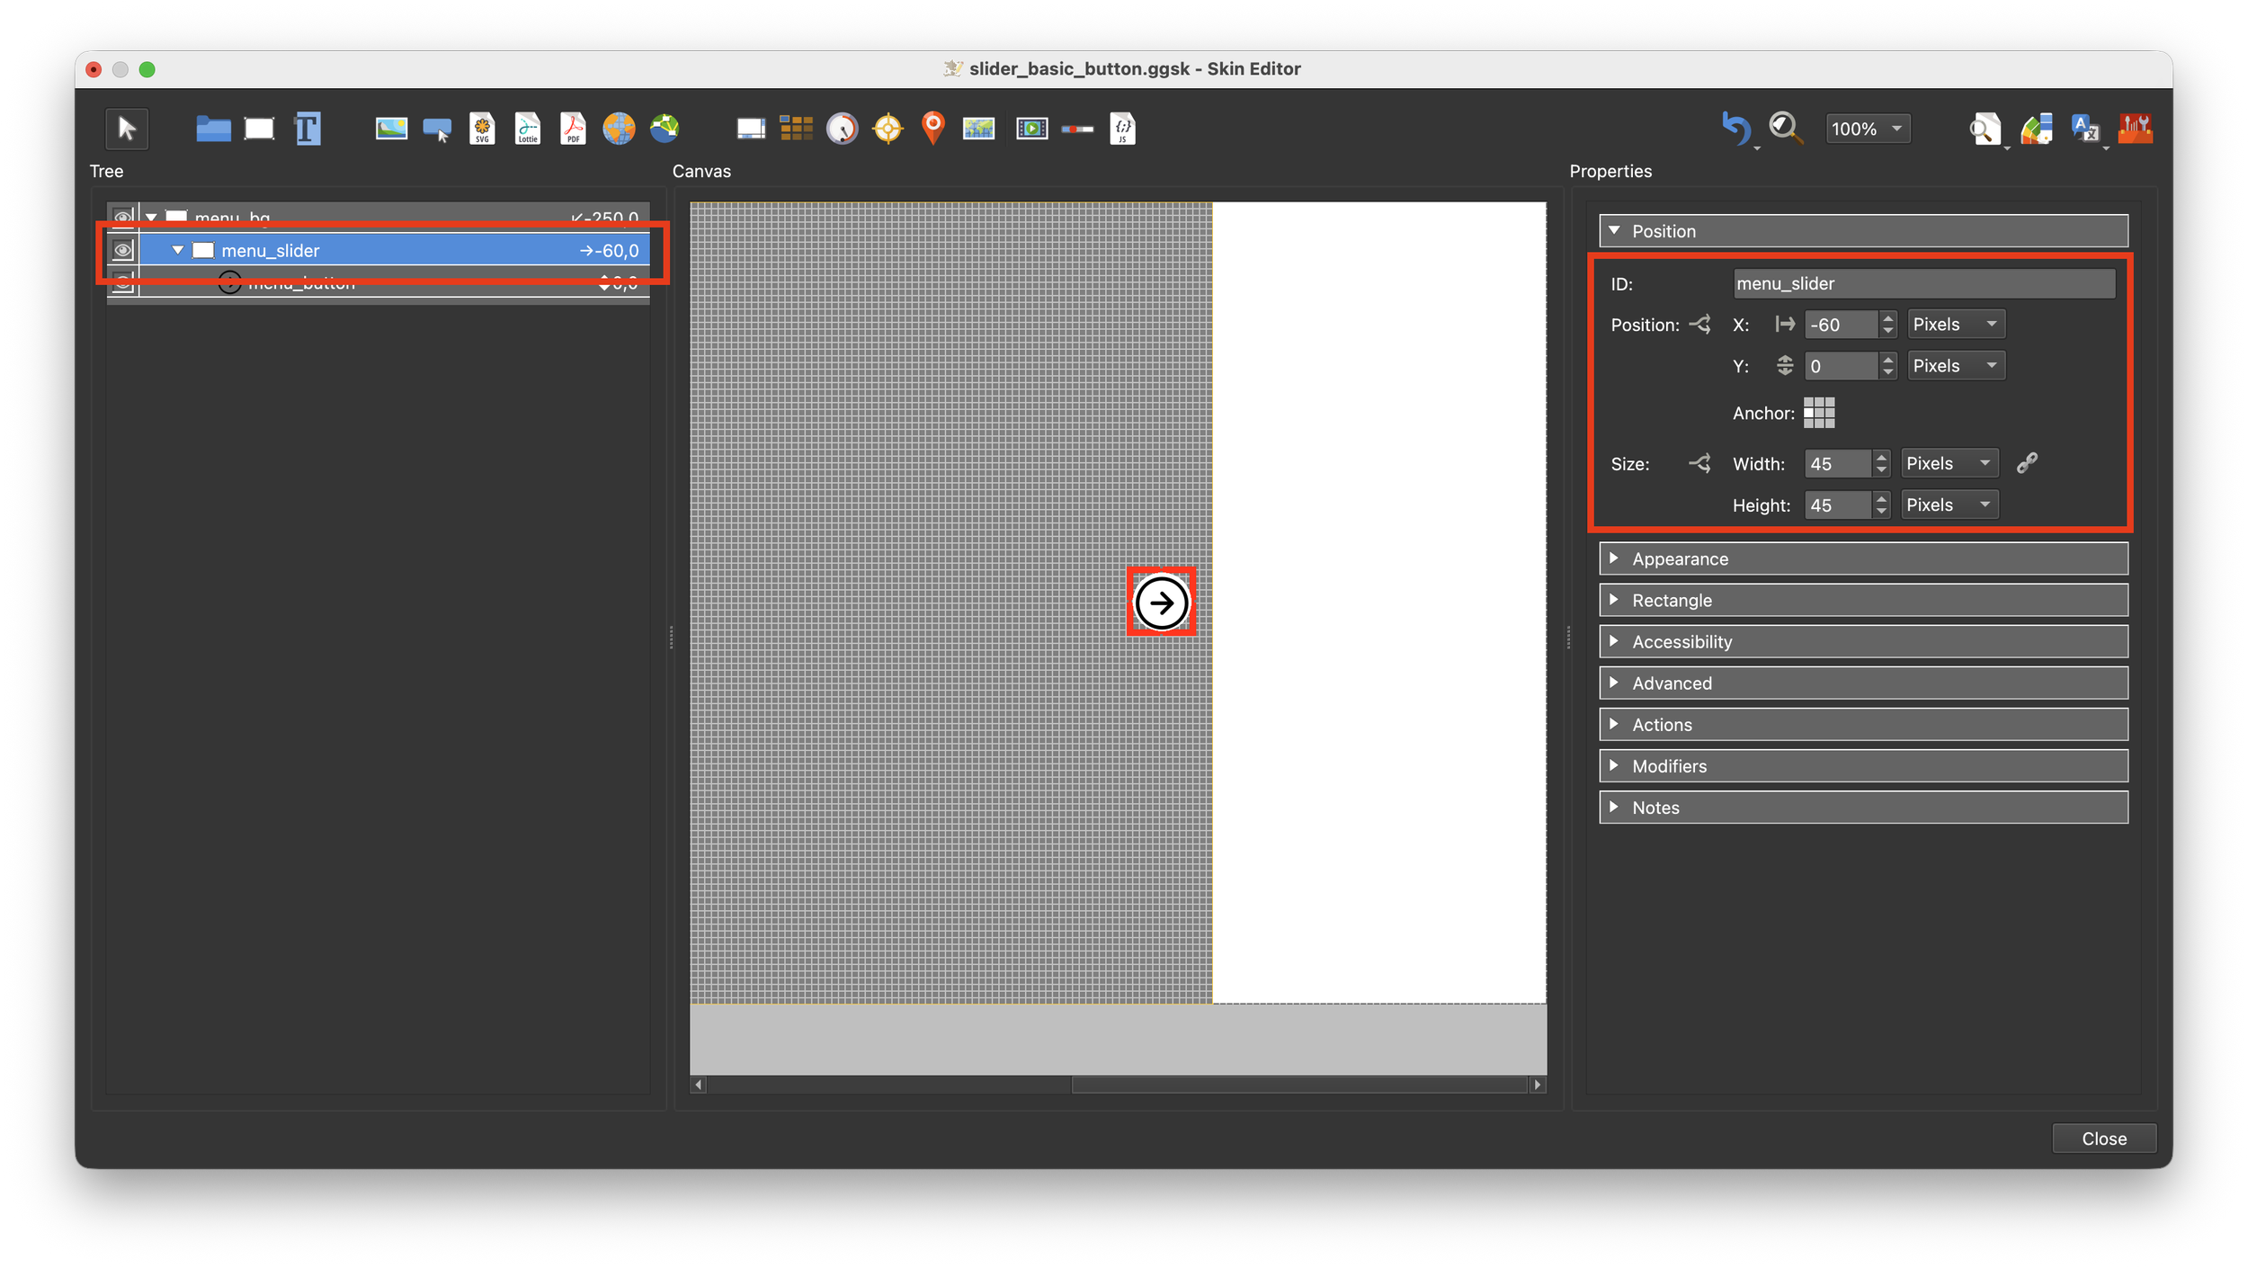
Task: Open the color palette editor icon
Action: pyautogui.click(x=2037, y=129)
